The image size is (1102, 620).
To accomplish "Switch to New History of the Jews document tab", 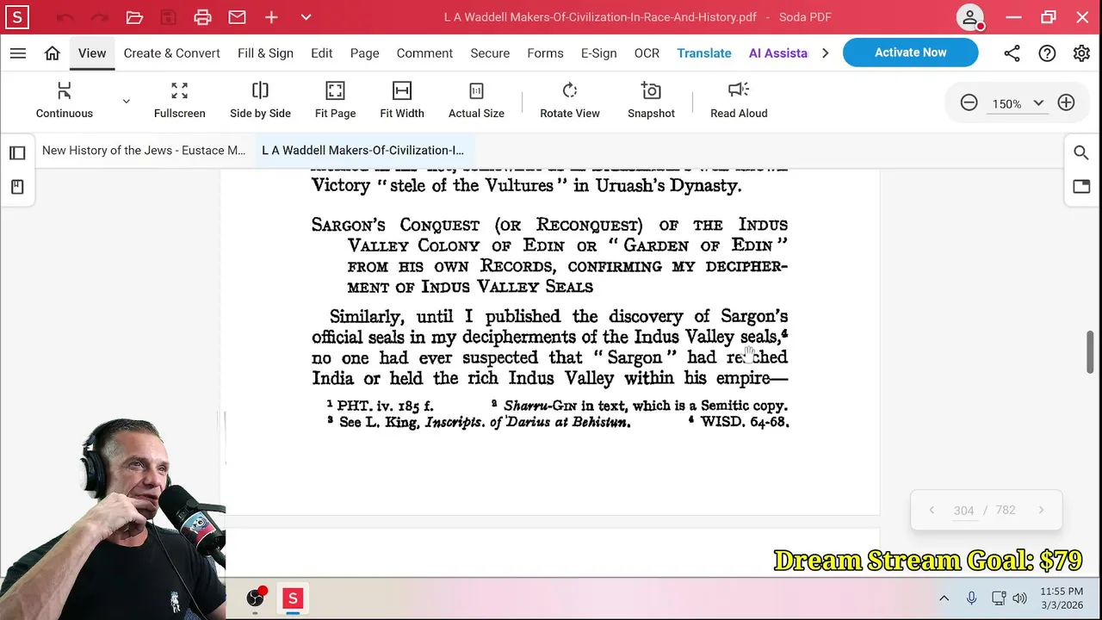I will pos(144,151).
